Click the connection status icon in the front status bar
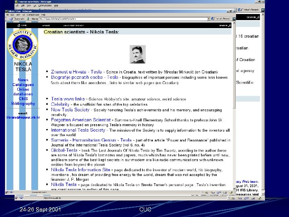This screenshot has height=217, width=289. pos(11,192)
